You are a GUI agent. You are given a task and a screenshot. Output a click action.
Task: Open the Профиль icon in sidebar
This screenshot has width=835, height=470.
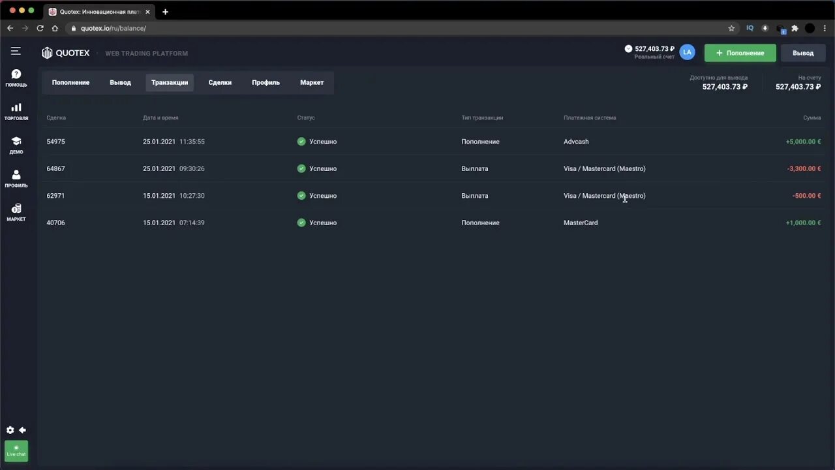coord(16,179)
